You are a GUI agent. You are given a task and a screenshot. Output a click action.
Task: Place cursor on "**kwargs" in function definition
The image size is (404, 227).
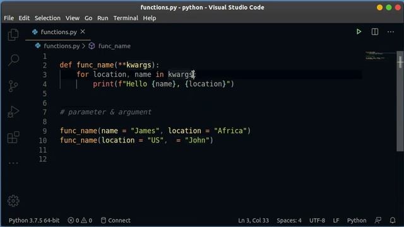[134, 65]
